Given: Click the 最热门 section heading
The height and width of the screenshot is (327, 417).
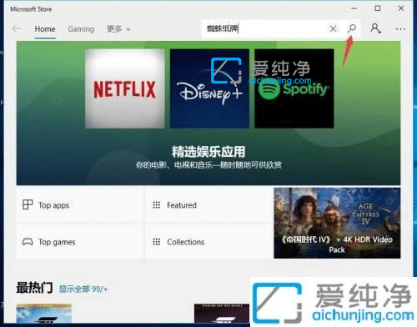Looking at the screenshot, I should [34, 288].
